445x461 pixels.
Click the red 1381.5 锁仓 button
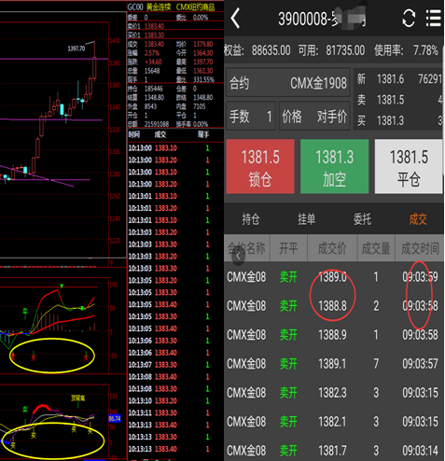260,166
